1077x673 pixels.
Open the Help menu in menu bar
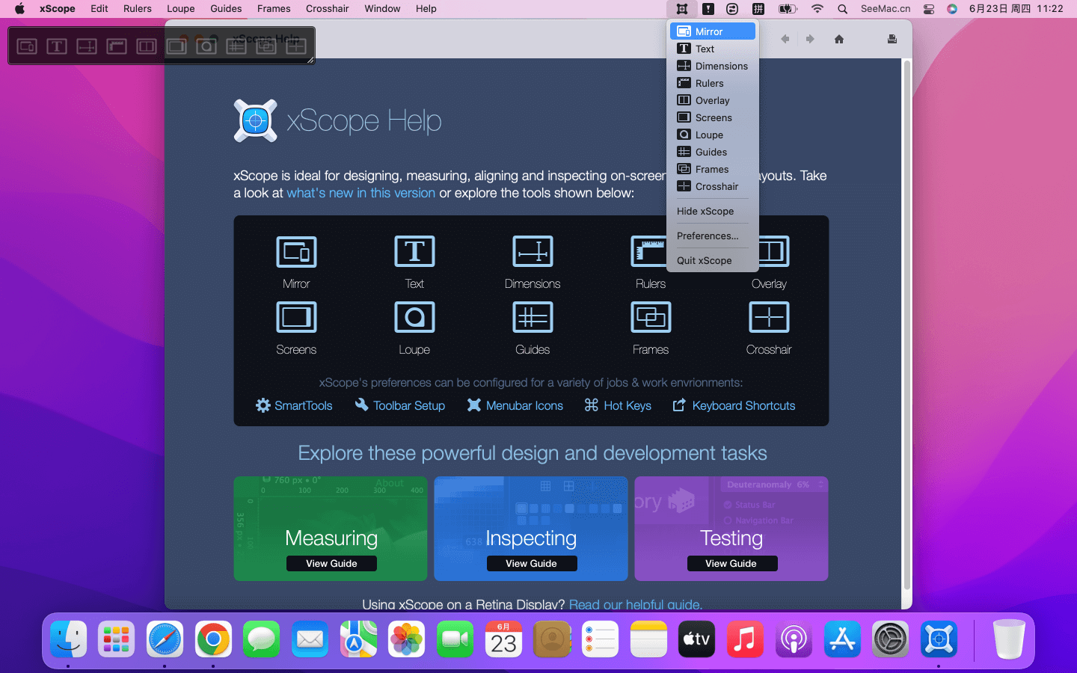[426, 9]
